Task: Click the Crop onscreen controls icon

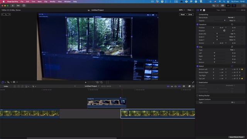Action: tap(232, 47)
